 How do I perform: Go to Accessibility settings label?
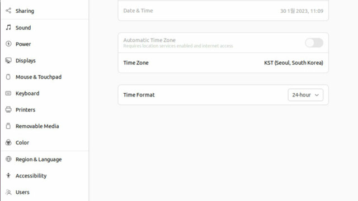point(31,176)
